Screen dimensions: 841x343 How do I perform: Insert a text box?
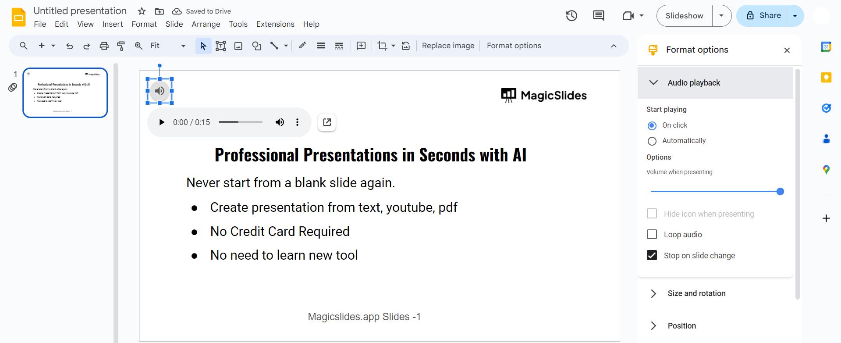pos(221,46)
